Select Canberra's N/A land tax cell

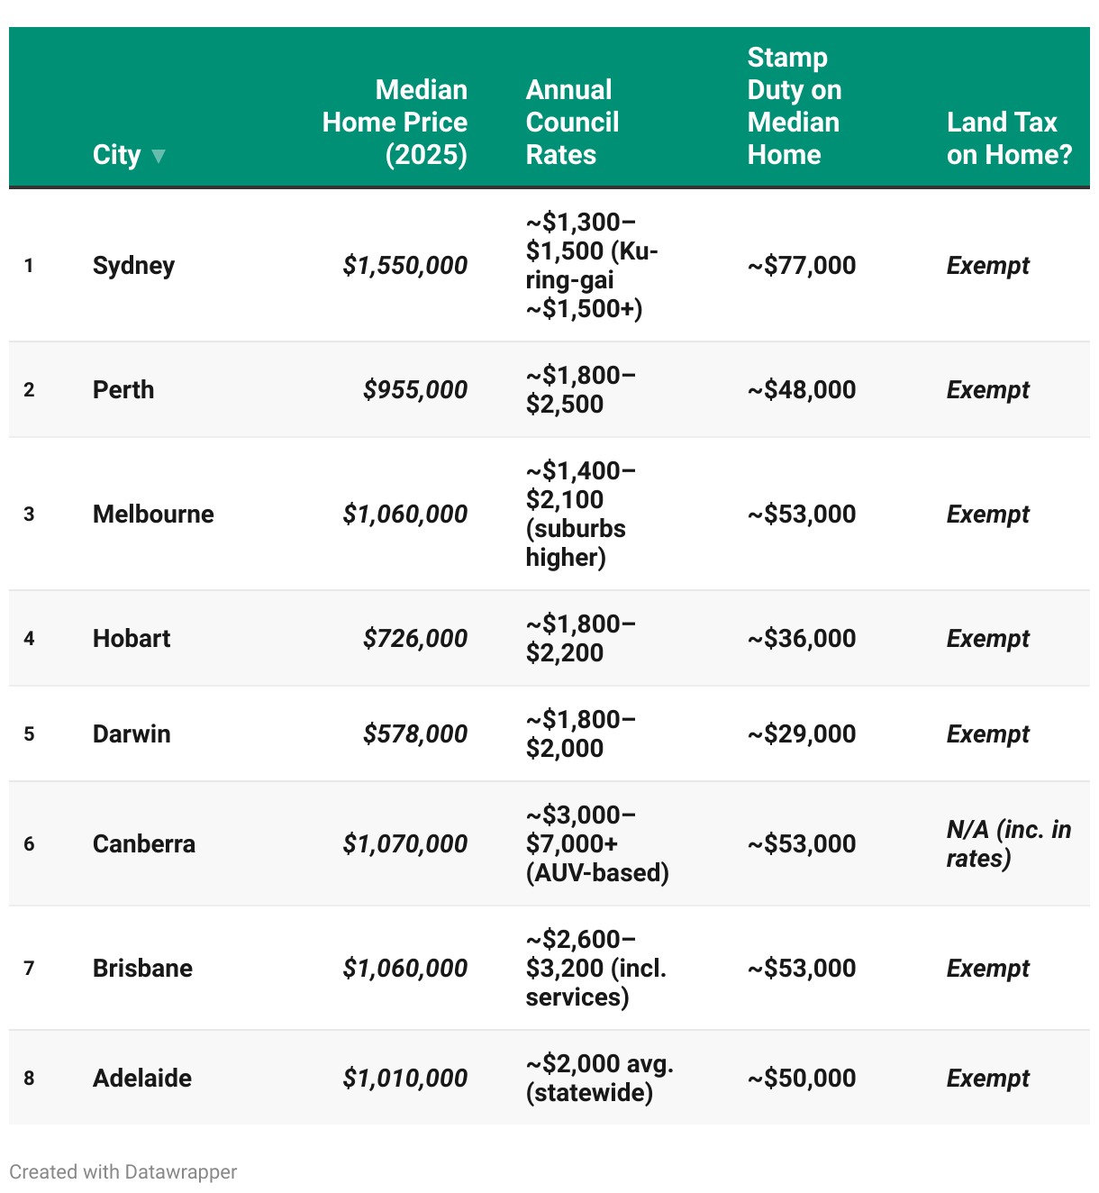tap(1008, 843)
